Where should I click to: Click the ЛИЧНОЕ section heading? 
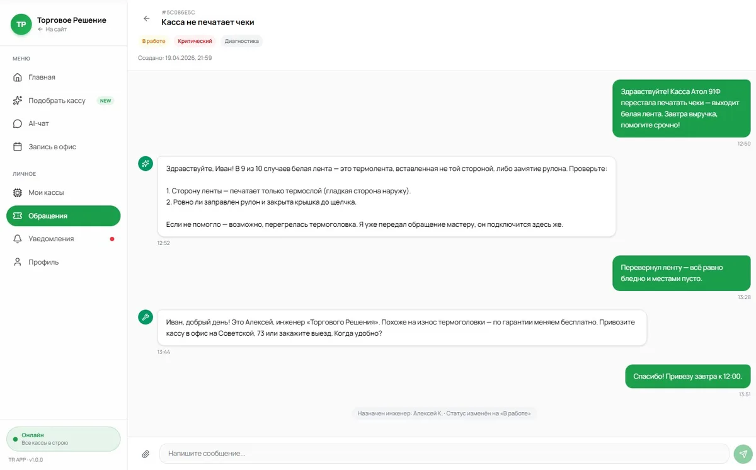(25, 174)
